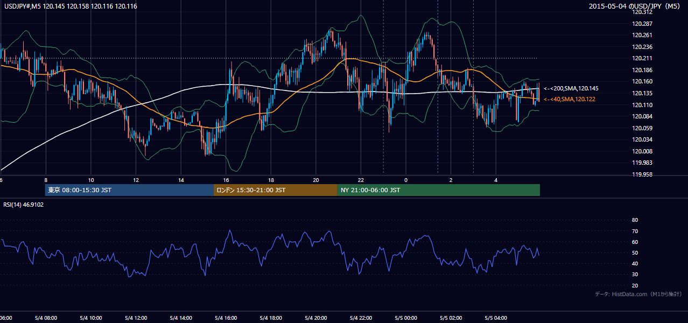
Task: Click the RSI 50 level label
Action: (635, 252)
